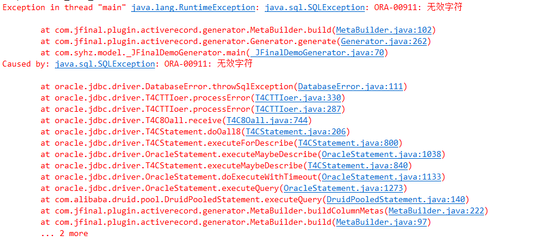The width and height of the screenshot is (558, 245).
Task: Open the T4CTTIoer.java:287 link
Action: point(298,109)
